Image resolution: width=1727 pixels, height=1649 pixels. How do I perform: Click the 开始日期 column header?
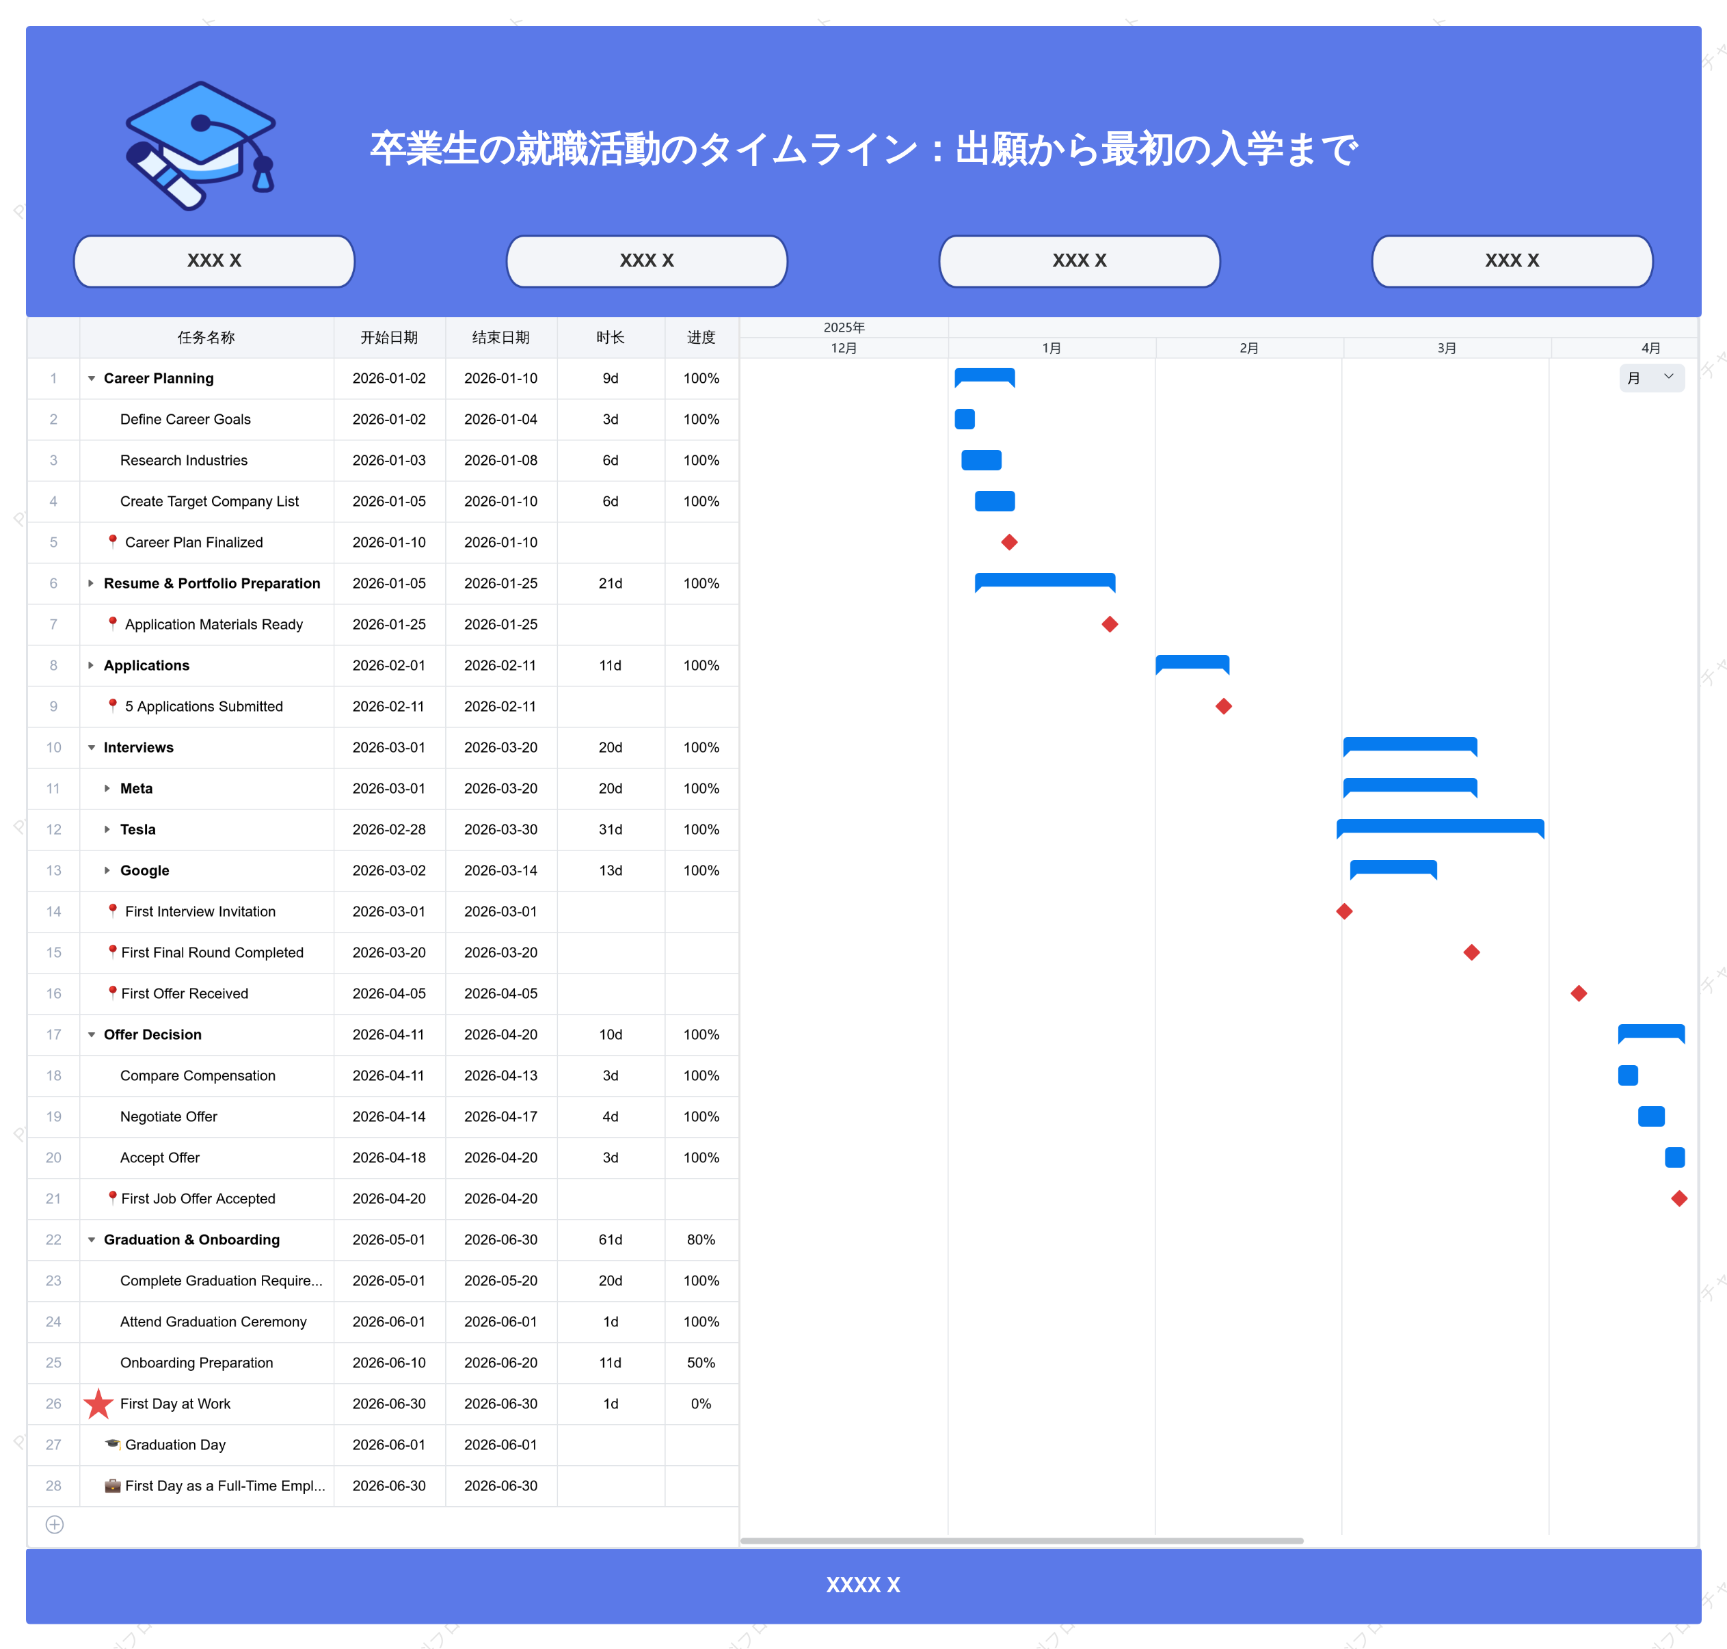(x=389, y=338)
